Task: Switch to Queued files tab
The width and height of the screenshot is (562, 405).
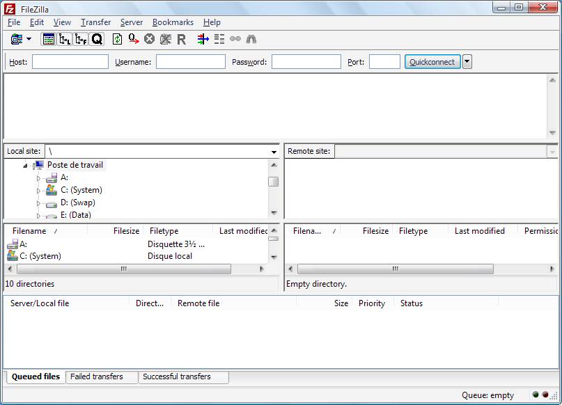Action: coord(36,376)
